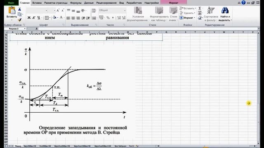Image resolution: width=264 pixels, height=148 pixels.
Task: Click Сортировка и фильтр icon
Action: point(211,14)
